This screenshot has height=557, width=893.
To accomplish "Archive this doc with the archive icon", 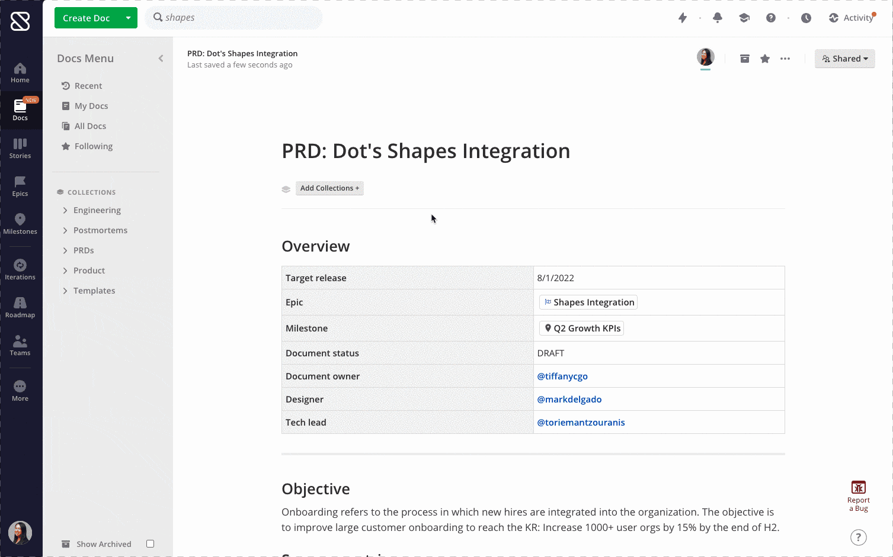I will click(745, 59).
